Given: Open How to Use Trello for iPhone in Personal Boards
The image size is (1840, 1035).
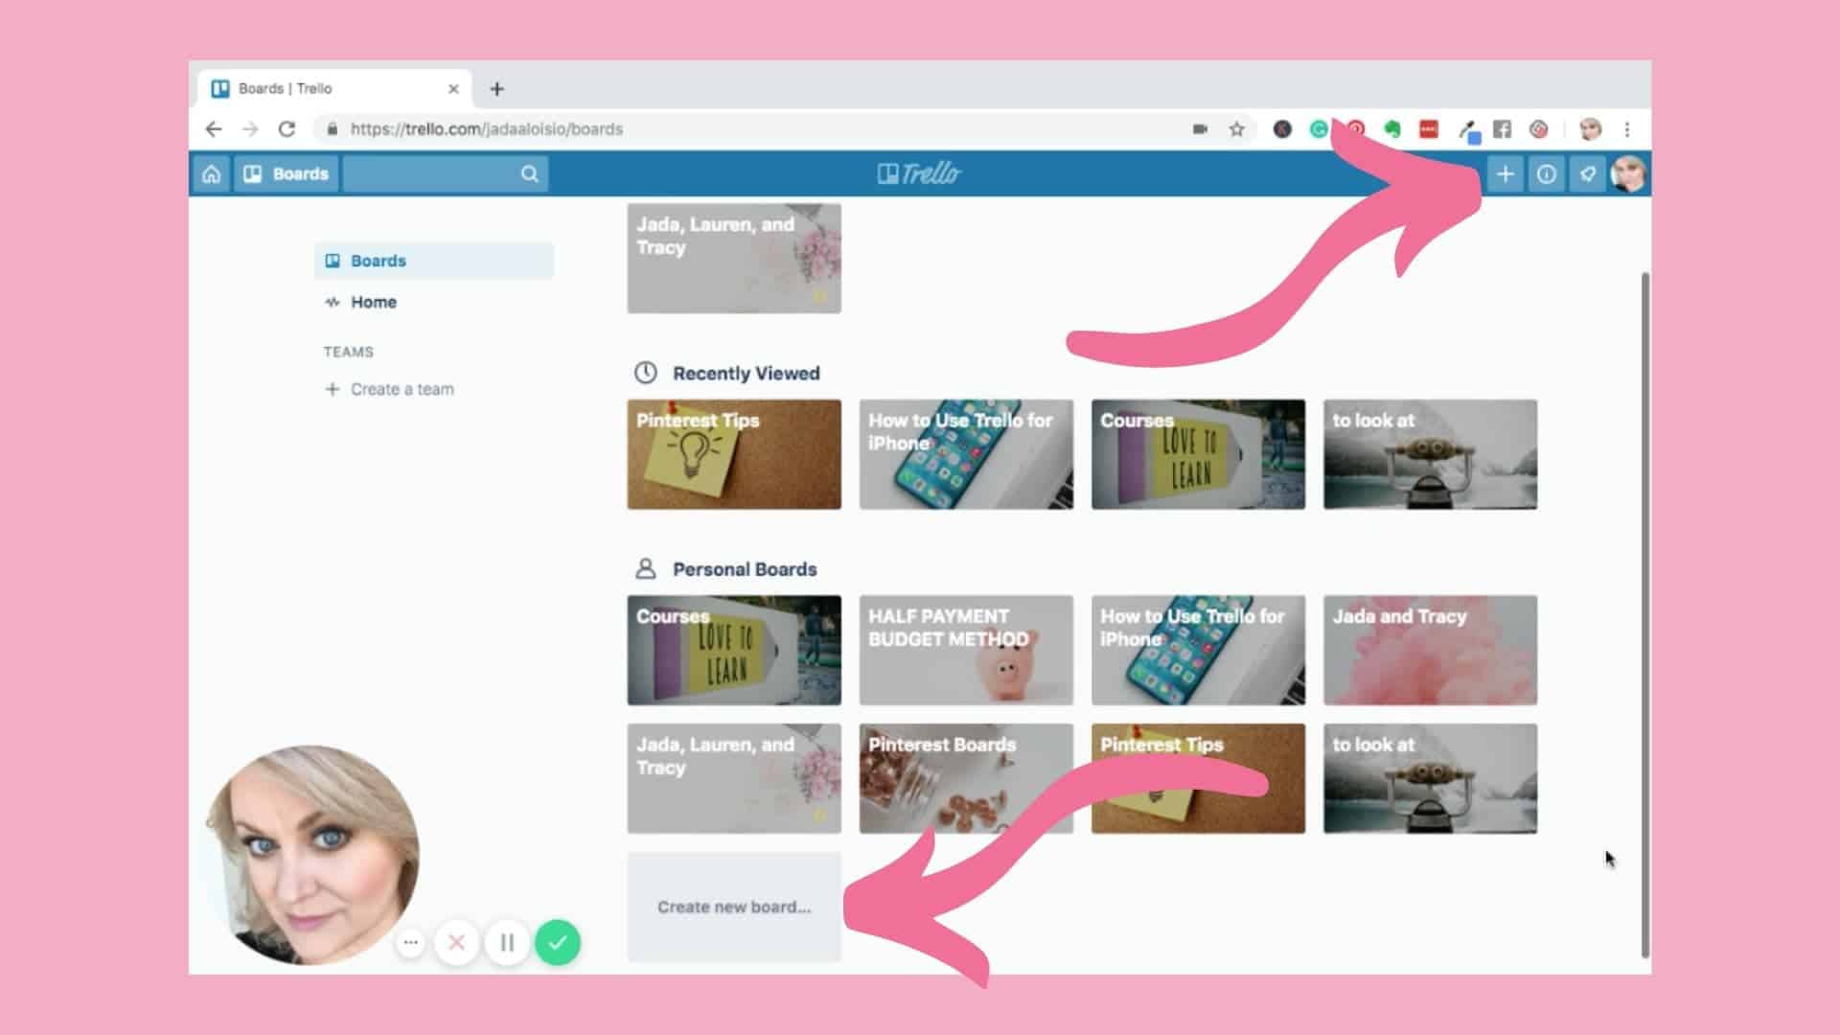Looking at the screenshot, I should pyautogui.click(x=1198, y=650).
